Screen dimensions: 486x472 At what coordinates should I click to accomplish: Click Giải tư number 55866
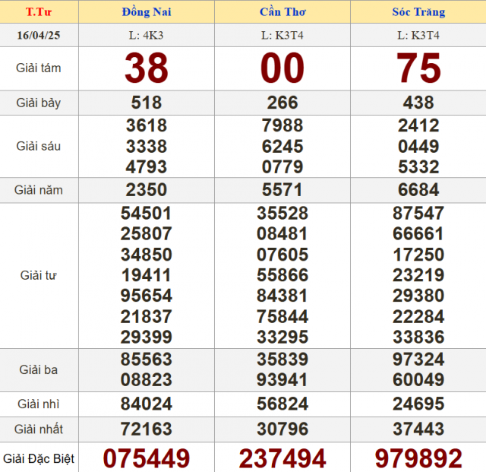tap(282, 275)
